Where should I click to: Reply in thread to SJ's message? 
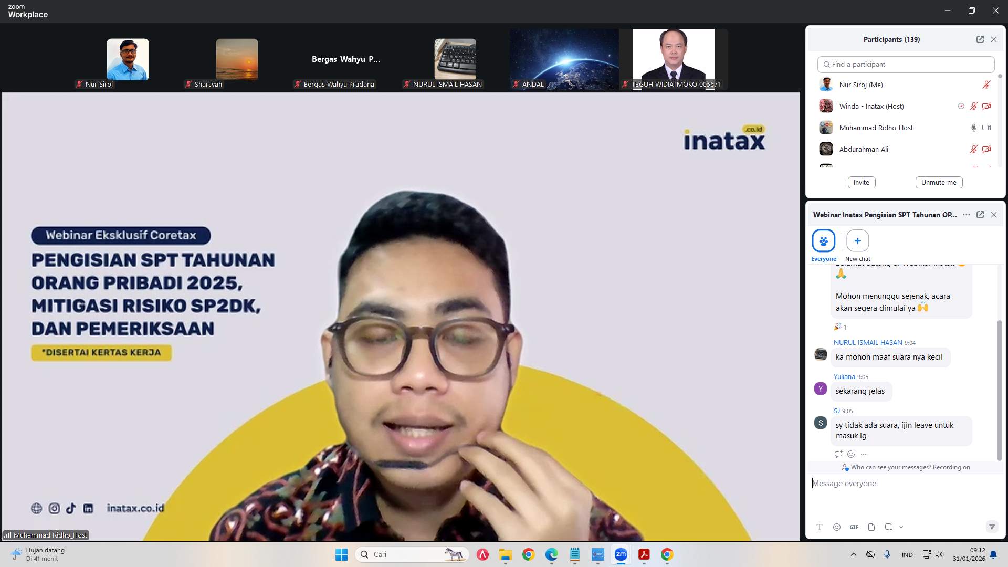(x=838, y=454)
